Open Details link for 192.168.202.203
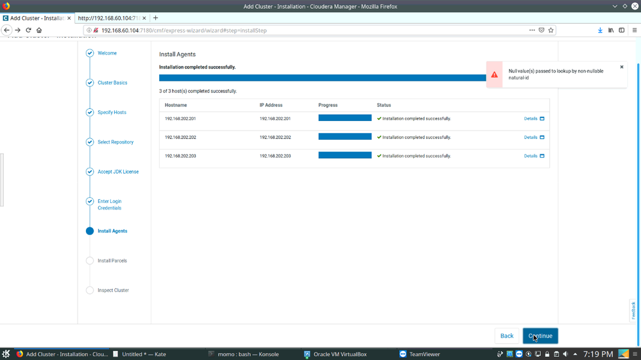Screen dimensions: 641x360 (531, 156)
